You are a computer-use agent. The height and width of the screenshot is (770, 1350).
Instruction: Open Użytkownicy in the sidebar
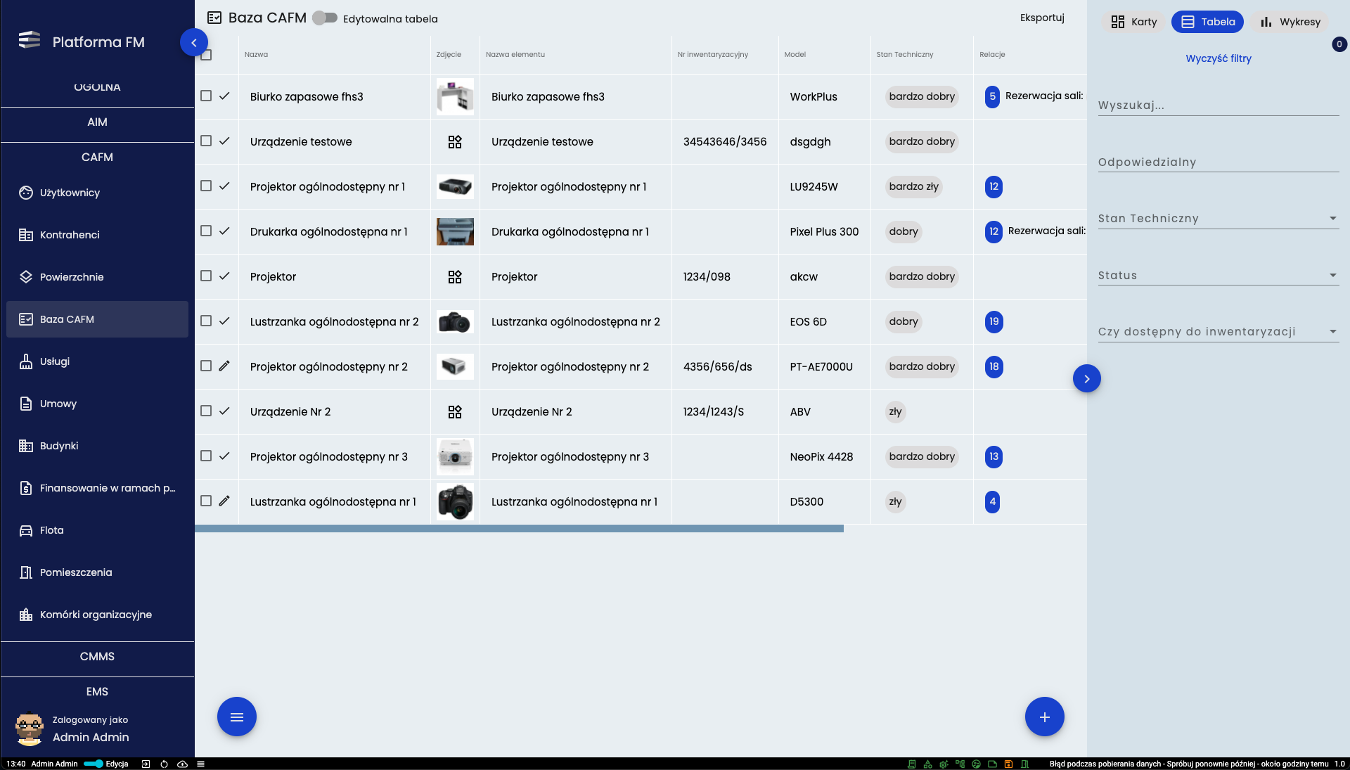click(97, 193)
